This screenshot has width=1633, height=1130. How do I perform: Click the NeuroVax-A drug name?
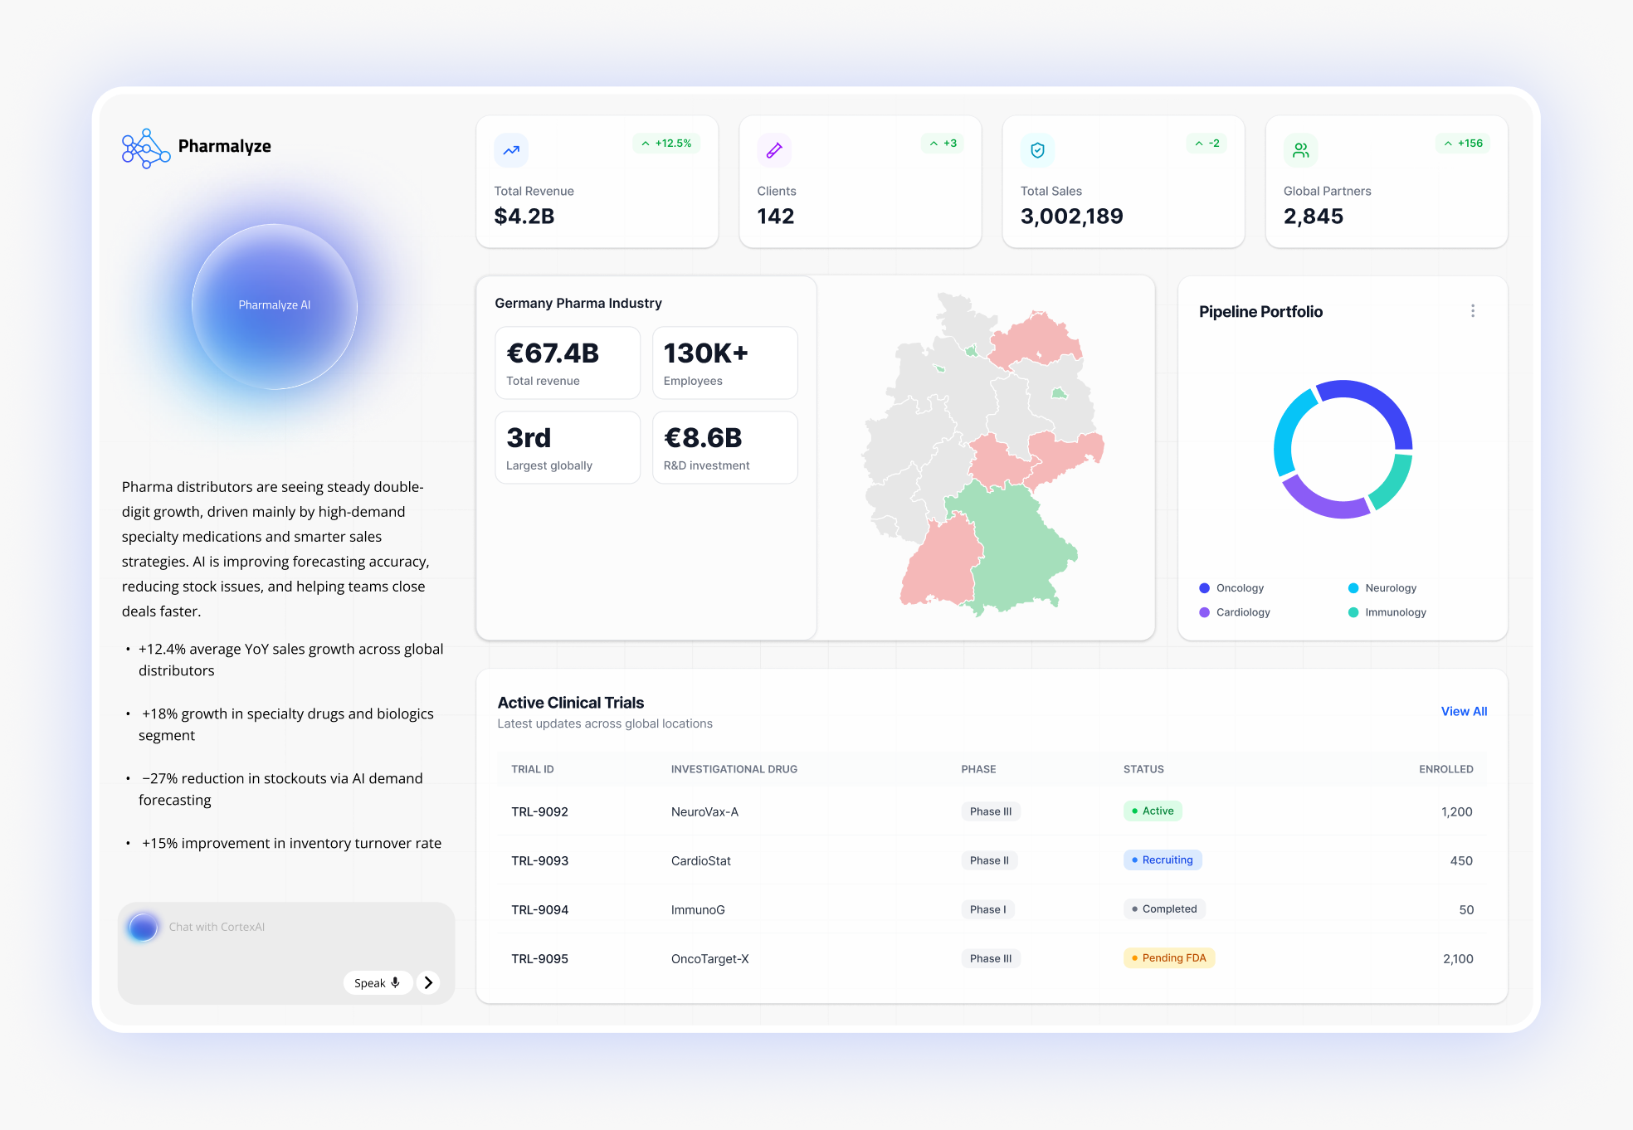pos(704,811)
